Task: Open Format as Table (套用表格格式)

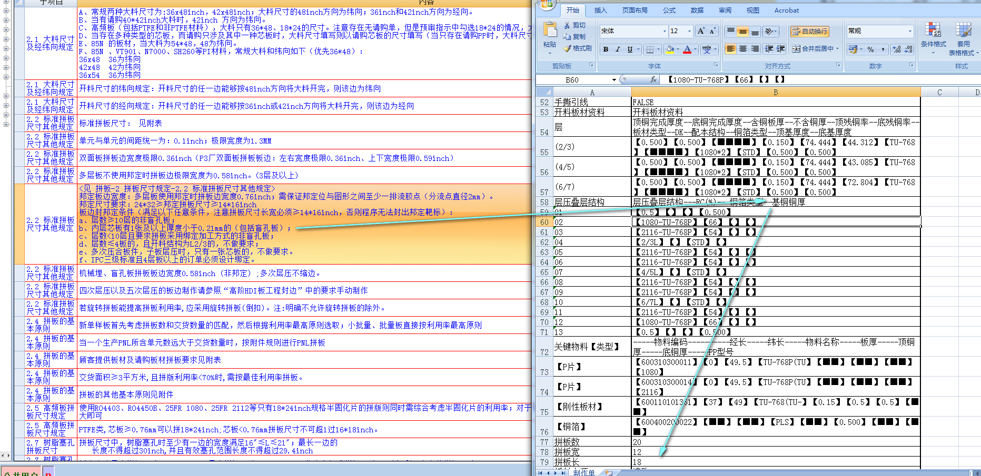Action: pos(964,39)
